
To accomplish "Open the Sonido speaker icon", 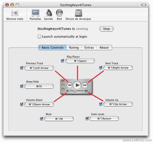I will point(49,13).
